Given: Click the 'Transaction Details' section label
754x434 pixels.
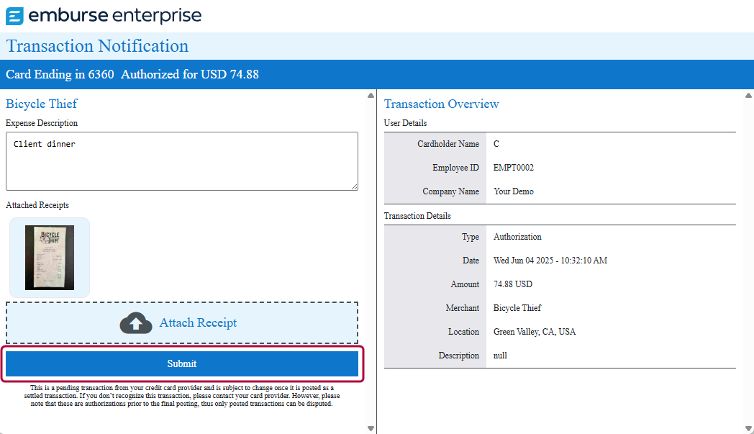Looking at the screenshot, I should coord(417,216).
